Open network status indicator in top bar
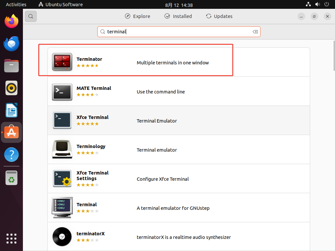This screenshot has height=251, width=335. pos(308,4)
